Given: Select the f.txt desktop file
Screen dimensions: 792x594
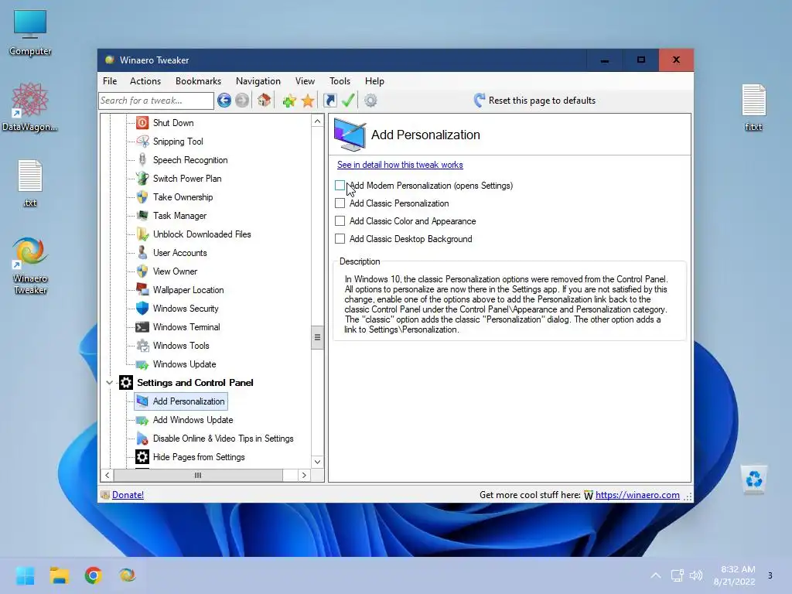Looking at the screenshot, I should pyautogui.click(x=753, y=108).
